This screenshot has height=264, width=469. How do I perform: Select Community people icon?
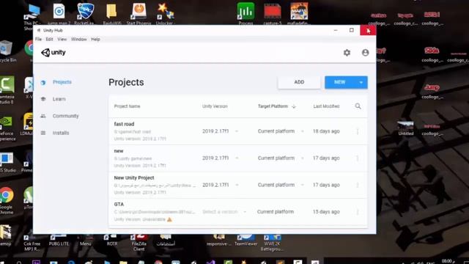coord(43,116)
